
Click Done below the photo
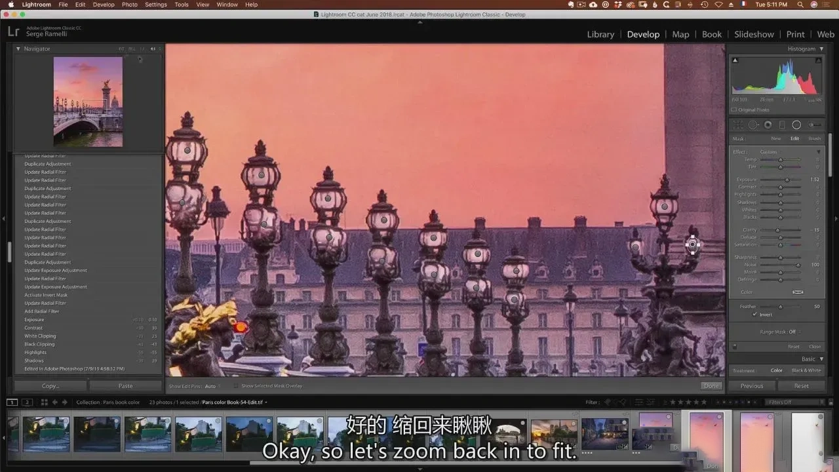711,386
